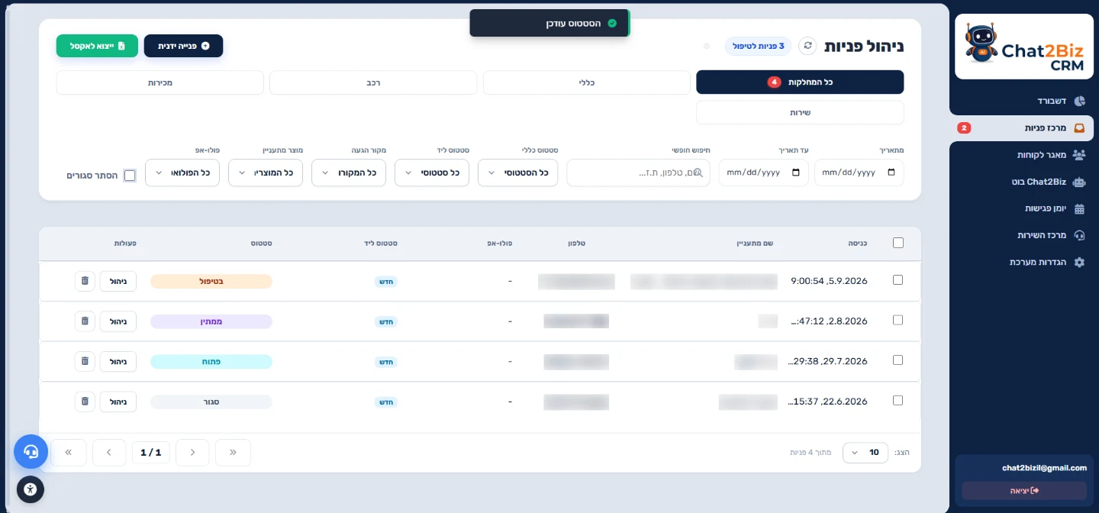
Task: Delete the row dated 5.9.2026 via trash icon
Action: (x=85, y=281)
